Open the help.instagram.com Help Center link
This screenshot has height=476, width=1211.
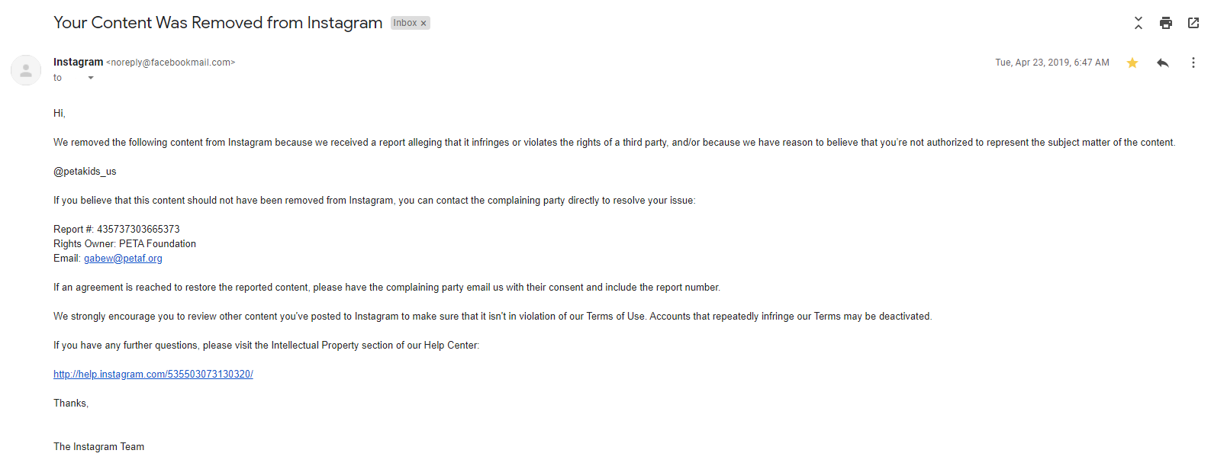tap(153, 375)
